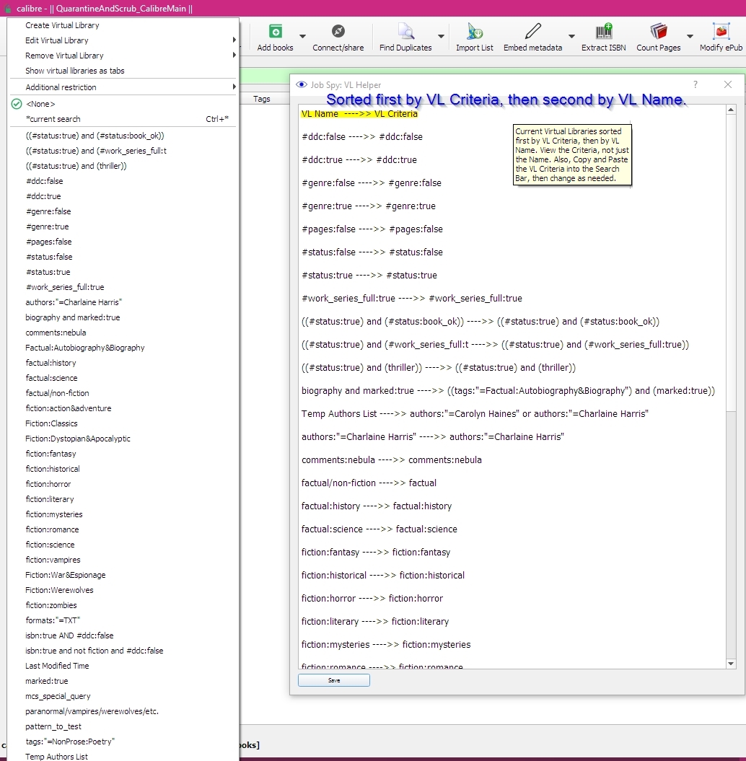This screenshot has height=761, width=746.
Task: Choose biography and marked:true menu entry
Action: click(x=123, y=317)
